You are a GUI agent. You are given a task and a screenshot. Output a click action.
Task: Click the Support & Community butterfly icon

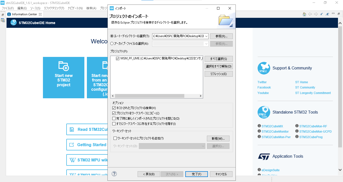[x=264, y=68]
